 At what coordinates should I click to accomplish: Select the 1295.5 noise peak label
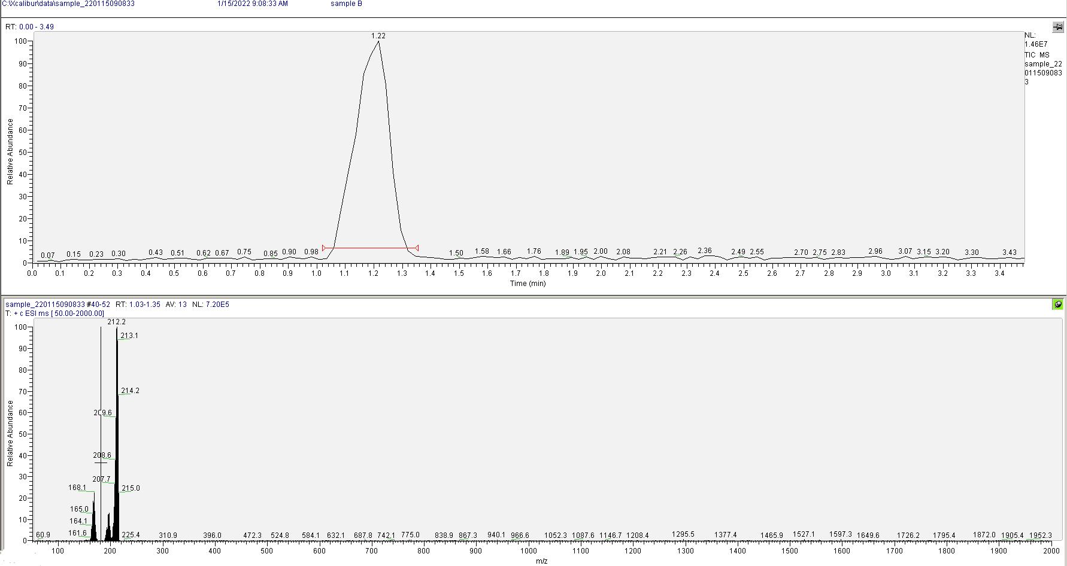[683, 534]
